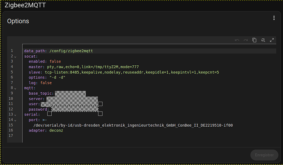Click the undo arrow in editor toolbar
Screen dimensions: 283x165
click(x=237, y=40)
